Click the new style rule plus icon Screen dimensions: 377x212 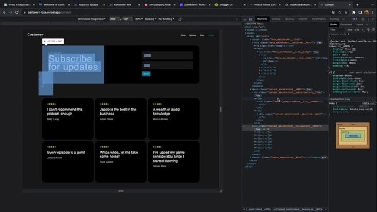363,30
